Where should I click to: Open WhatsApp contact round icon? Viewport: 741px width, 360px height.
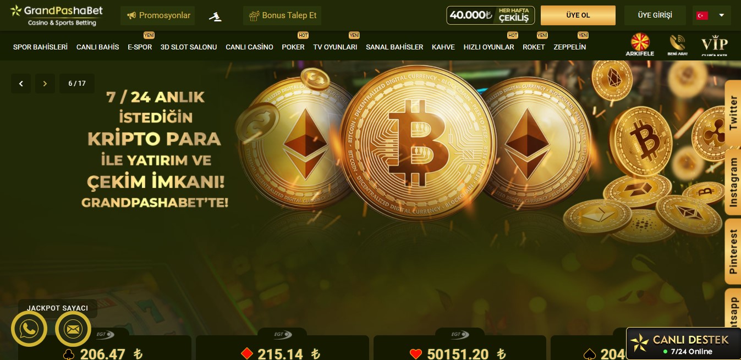(x=29, y=329)
